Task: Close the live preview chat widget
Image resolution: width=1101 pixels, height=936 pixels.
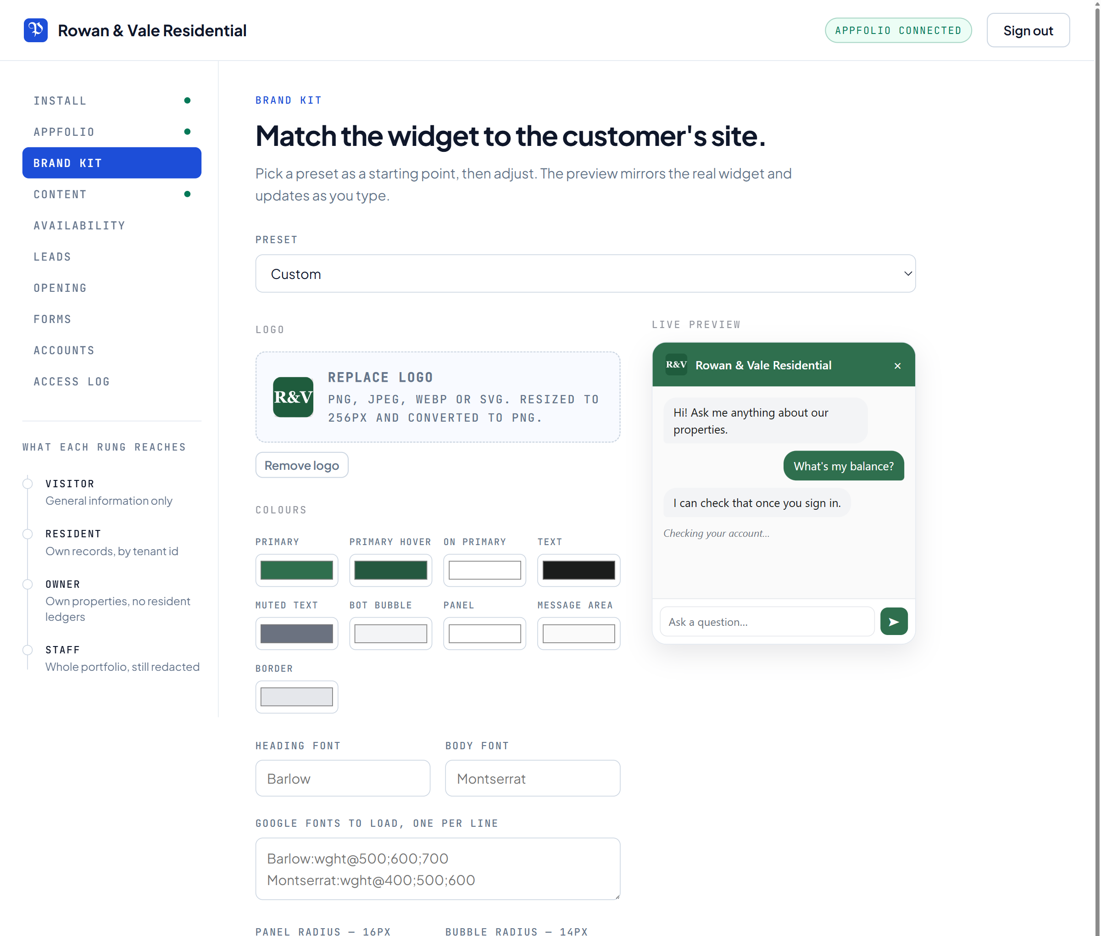Action: click(x=897, y=366)
